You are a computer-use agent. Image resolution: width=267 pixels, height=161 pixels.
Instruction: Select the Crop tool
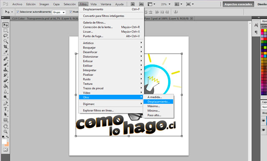5,47
